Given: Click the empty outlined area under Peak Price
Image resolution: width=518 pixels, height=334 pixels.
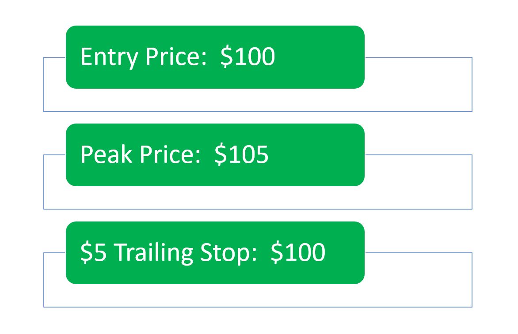Looking at the screenshot, I should click(x=258, y=198).
